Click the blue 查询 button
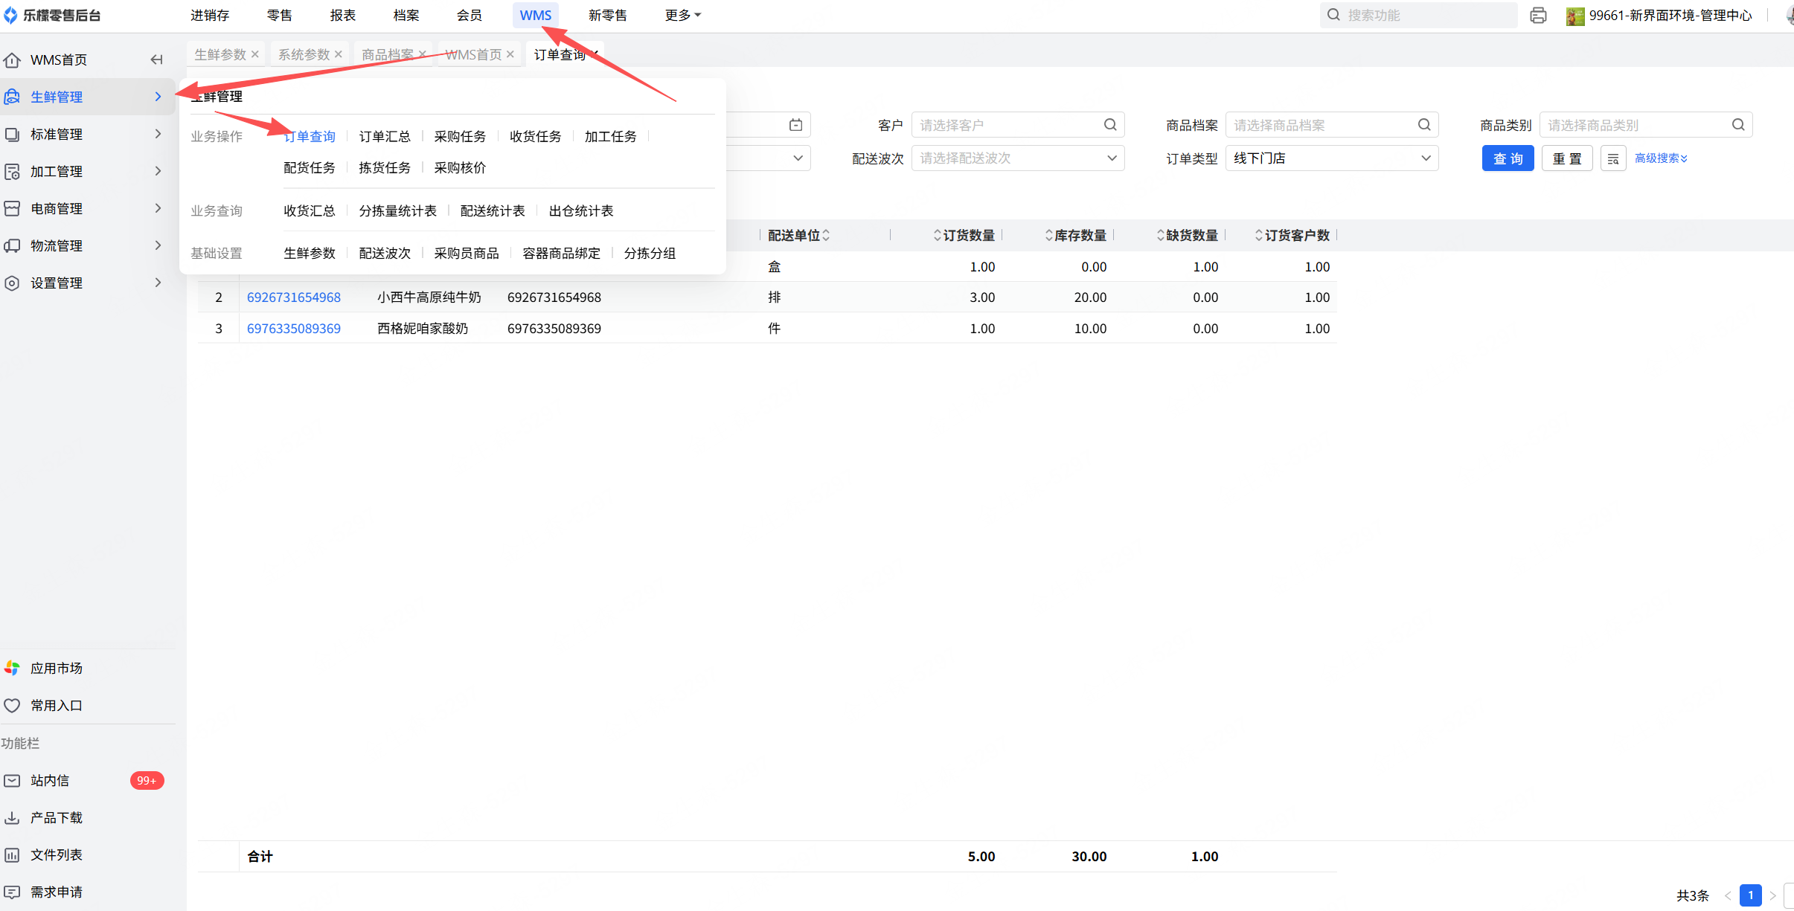Image resolution: width=1794 pixels, height=911 pixels. (x=1508, y=158)
